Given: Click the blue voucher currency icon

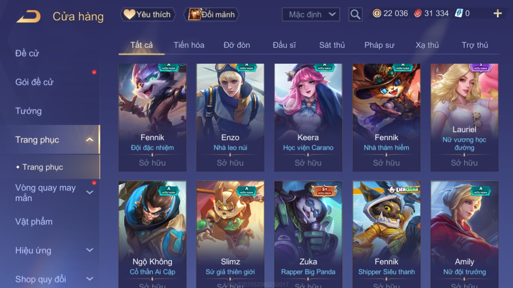Looking at the screenshot, I should coord(458,13).
